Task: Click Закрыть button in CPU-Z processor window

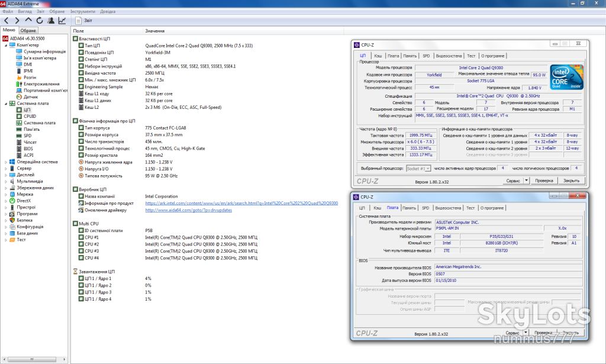Action: 571,181
